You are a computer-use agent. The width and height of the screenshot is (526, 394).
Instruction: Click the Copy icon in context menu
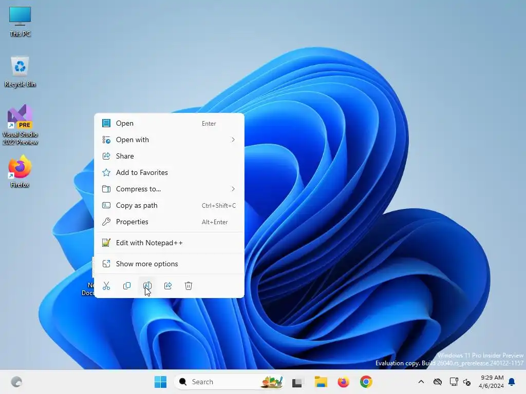(x=127, y=286)
